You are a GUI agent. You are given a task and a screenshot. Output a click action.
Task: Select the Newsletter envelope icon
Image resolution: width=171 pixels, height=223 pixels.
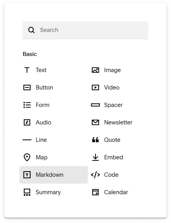[x=95, y=122]
